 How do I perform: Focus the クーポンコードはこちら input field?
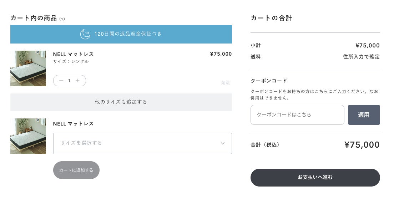click(x=297, y=115)
